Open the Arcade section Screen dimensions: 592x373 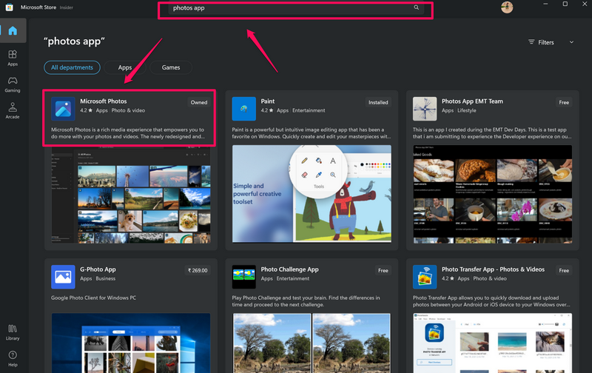pyautogui.click(x=13, y=110)
